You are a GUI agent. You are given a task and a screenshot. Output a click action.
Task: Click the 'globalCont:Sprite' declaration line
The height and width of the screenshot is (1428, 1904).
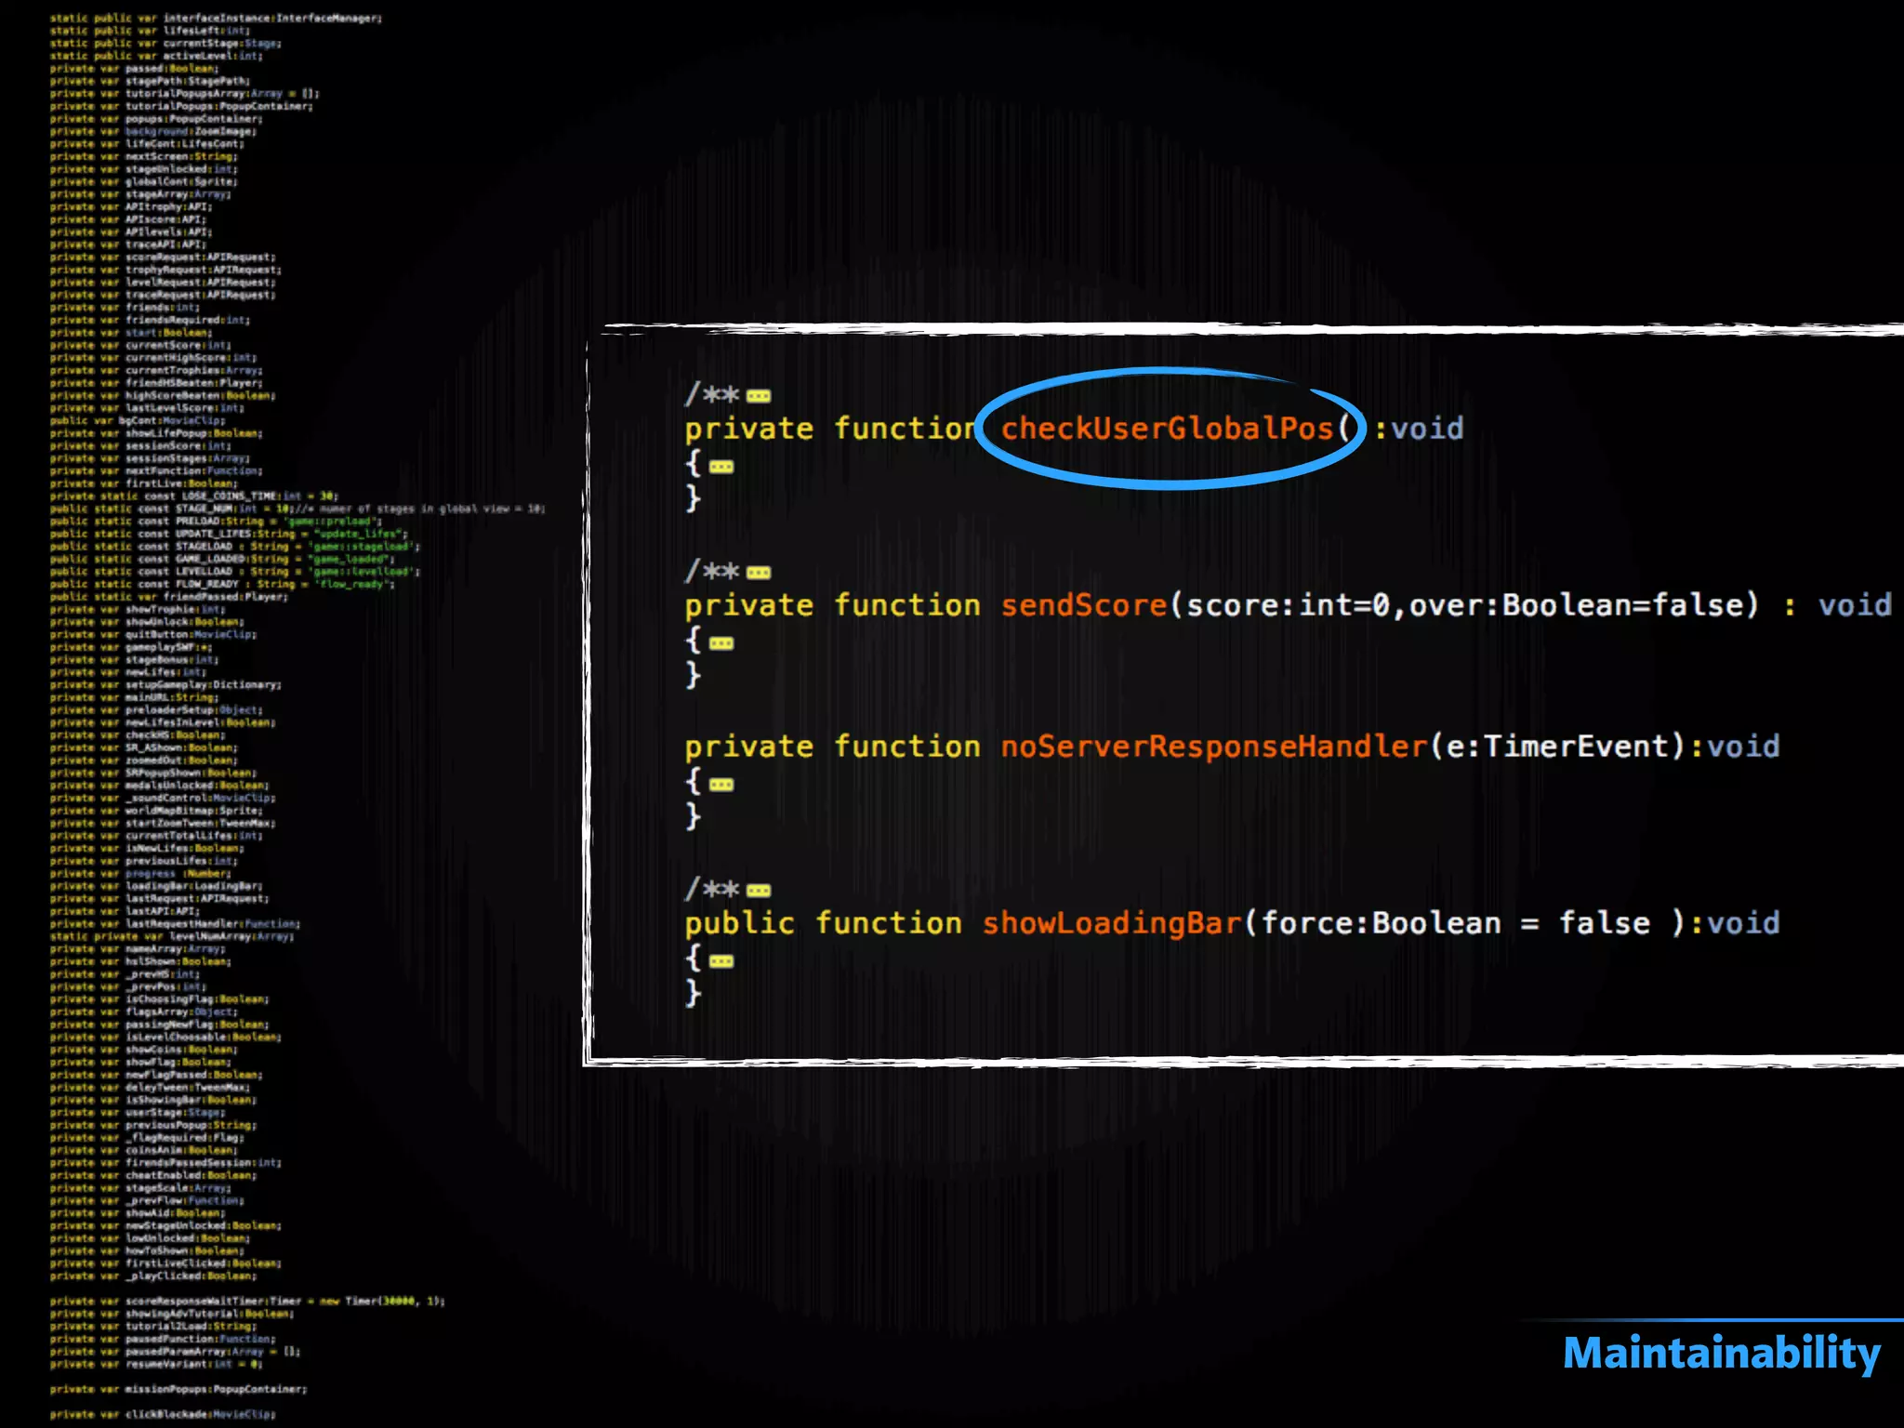pyautogui.click(x=144, y=181)
